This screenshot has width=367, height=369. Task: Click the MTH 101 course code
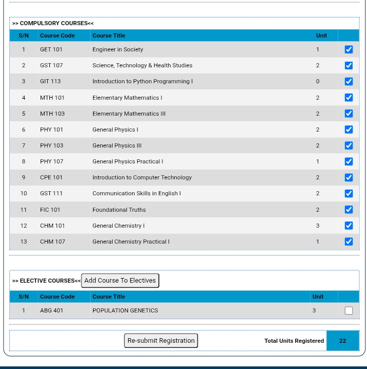(x=52, y=98)
